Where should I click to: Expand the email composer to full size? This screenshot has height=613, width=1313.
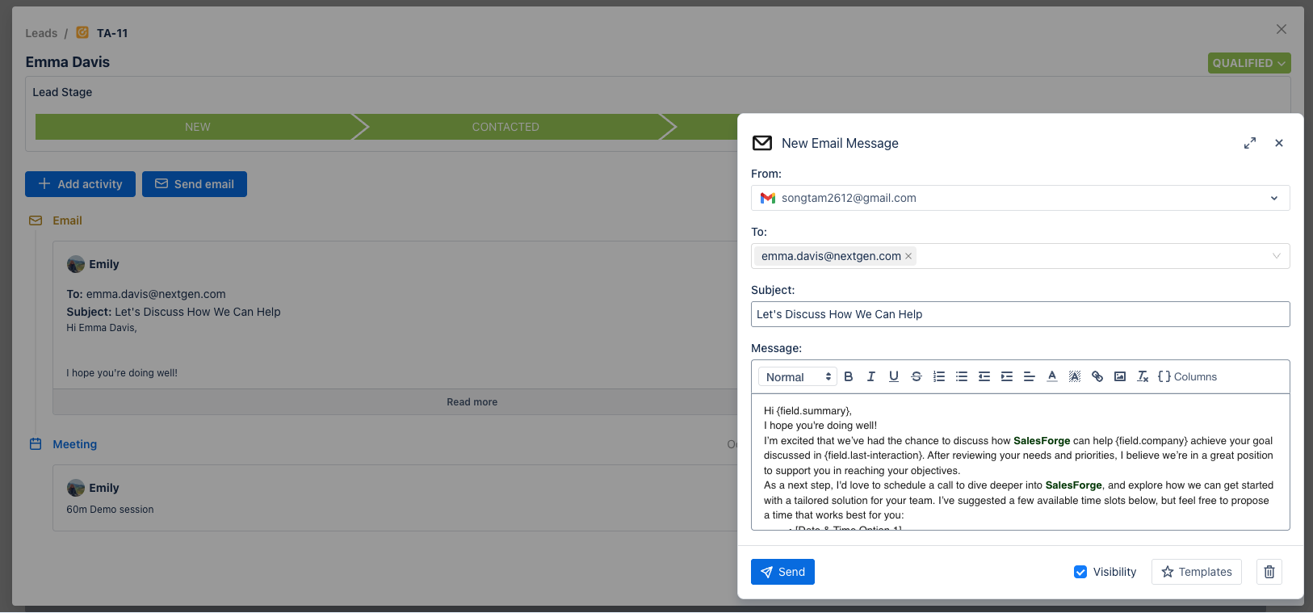1249,143
